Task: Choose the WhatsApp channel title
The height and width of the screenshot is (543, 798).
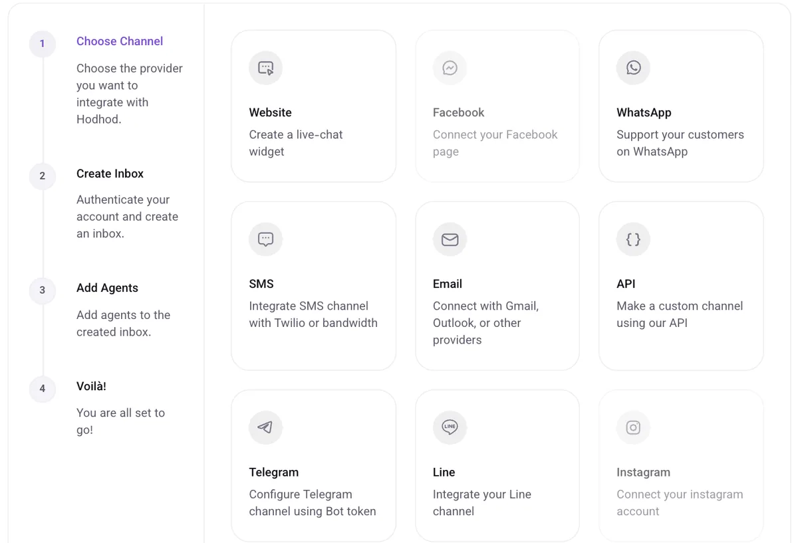Action: pyautogui.click(x=644, y=112)
